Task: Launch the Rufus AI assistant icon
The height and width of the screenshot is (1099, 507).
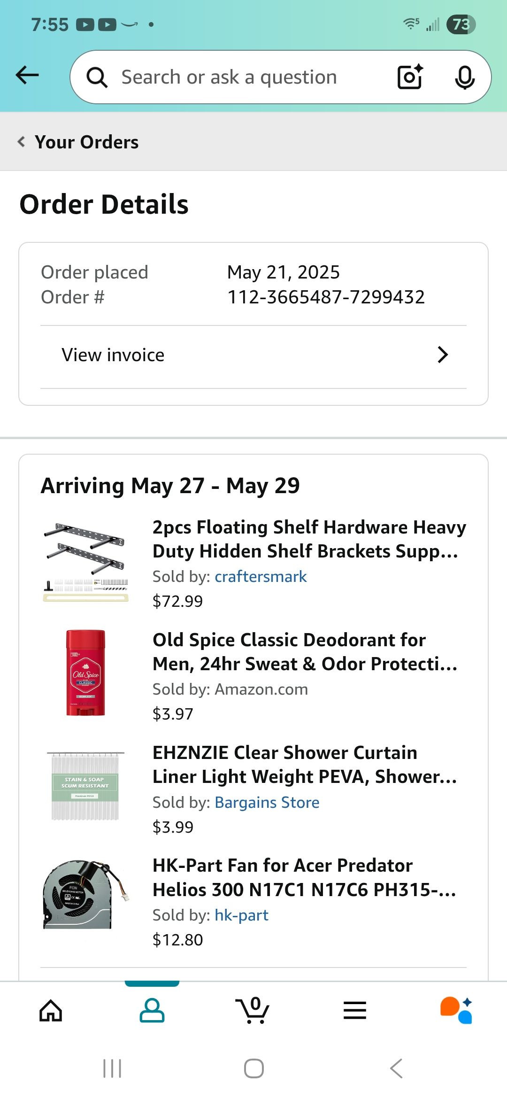Action: pyautogui.click(x=456, y=1010)
